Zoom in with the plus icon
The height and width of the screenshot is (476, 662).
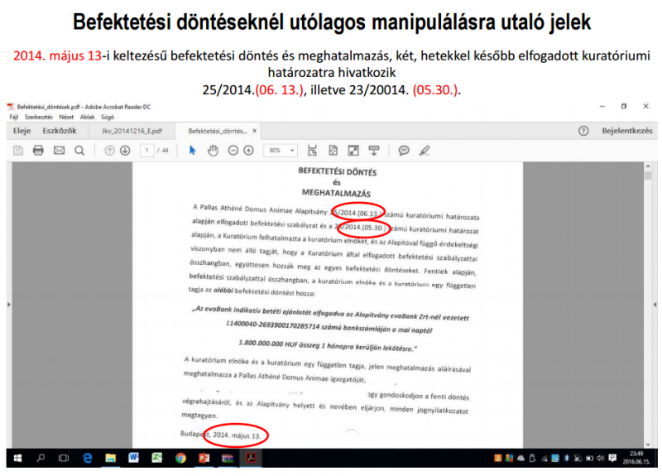click(x=249, y=151)
